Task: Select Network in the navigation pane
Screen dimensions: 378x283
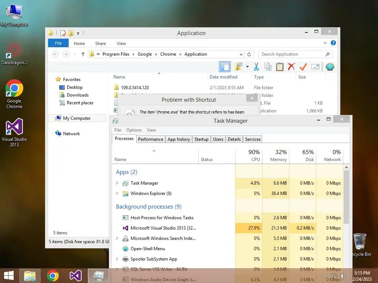Action: tap(71, 133)
